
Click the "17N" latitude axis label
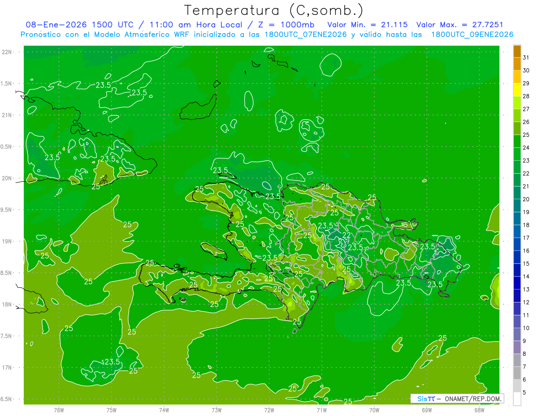click(7, 368)
